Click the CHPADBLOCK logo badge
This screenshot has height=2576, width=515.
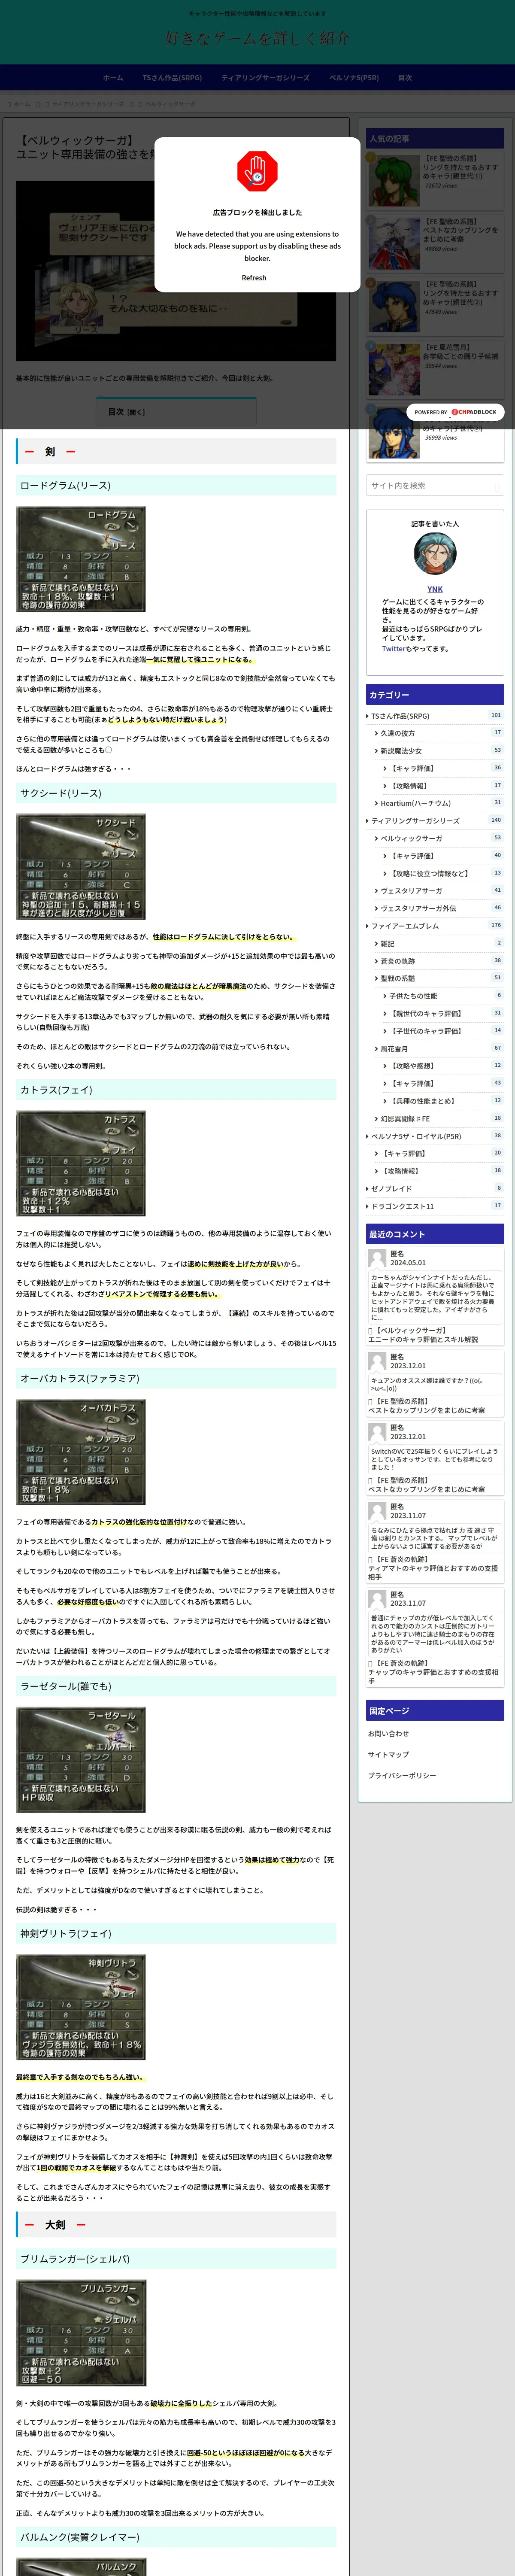(474, 412)
